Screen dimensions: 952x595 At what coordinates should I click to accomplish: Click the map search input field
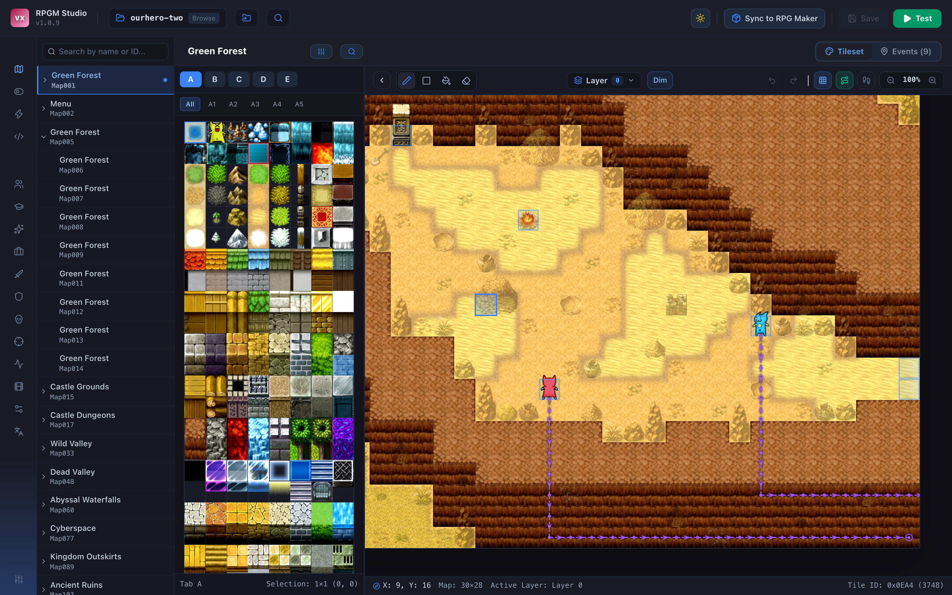(105, 52)
